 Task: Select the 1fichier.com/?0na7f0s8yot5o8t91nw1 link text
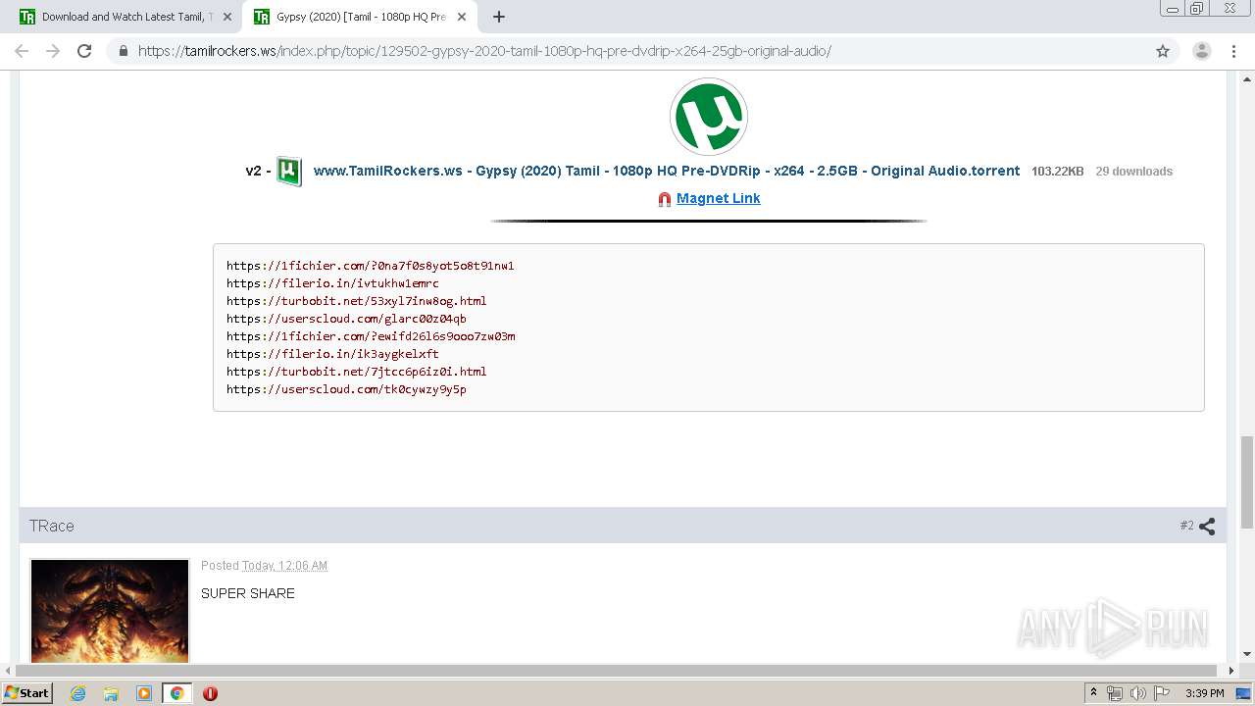coord(371,266)
